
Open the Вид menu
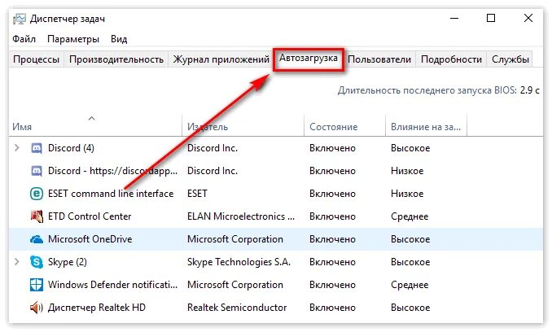tap(119, 39)
